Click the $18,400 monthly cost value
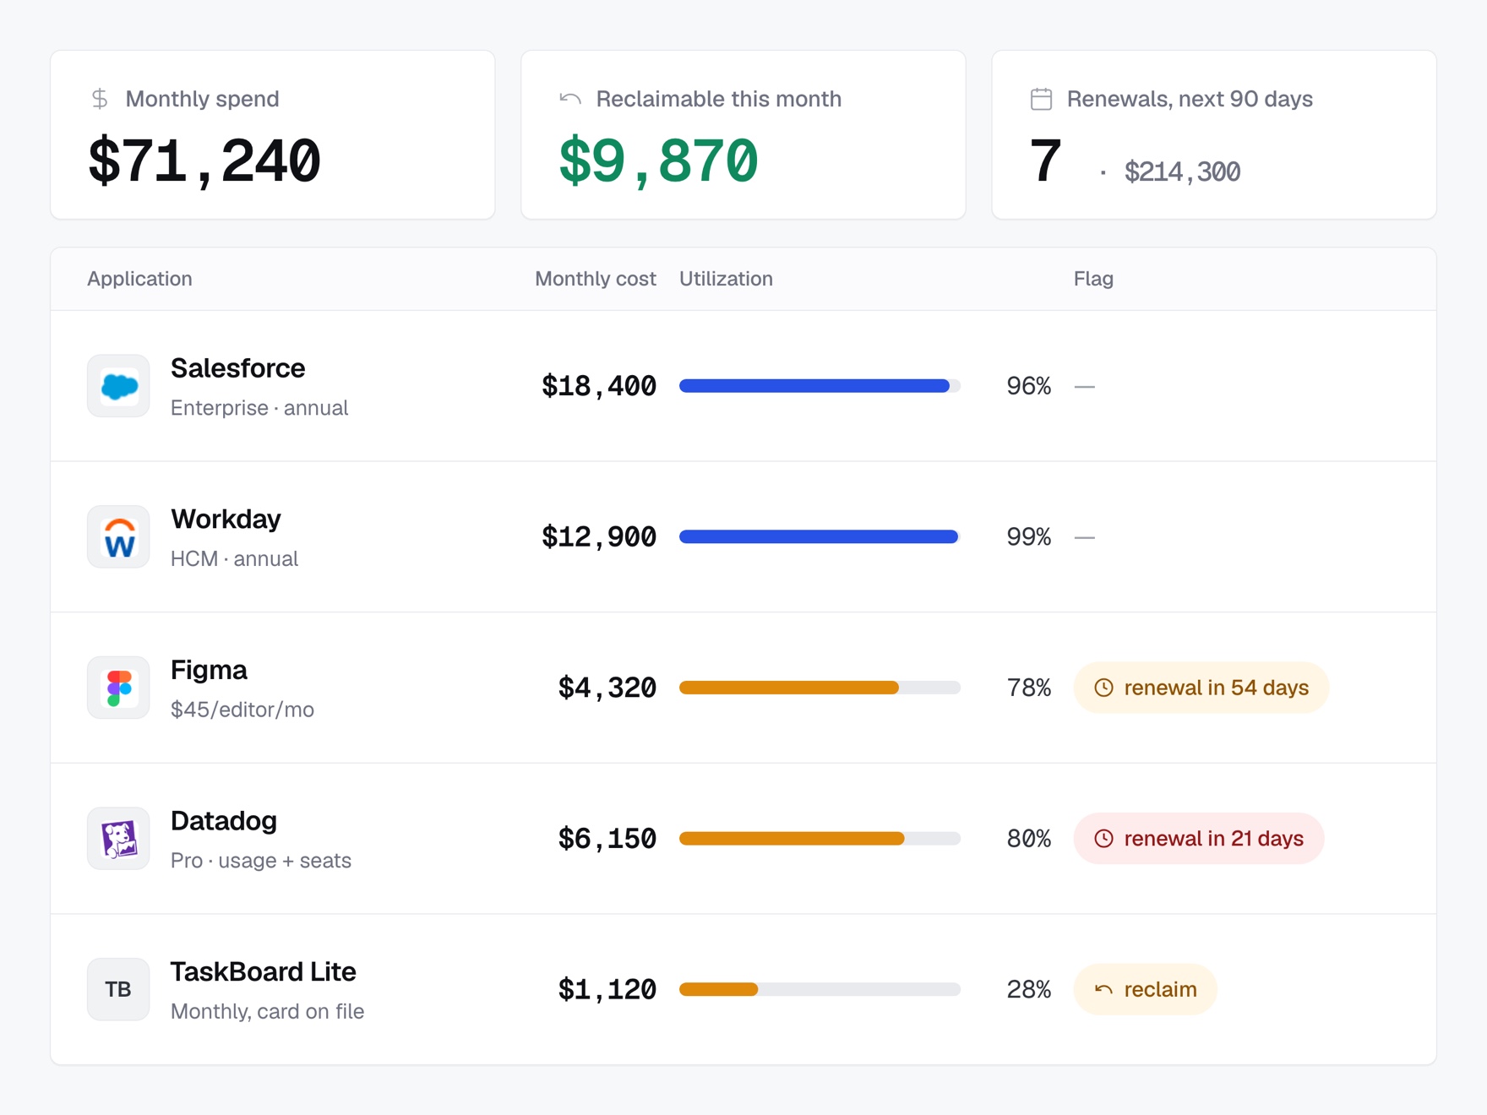This screenshot has height=1115, width=1487. click(x=599, y=386)
